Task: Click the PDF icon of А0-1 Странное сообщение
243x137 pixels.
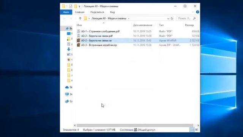Action: click(x=79, y=31)
